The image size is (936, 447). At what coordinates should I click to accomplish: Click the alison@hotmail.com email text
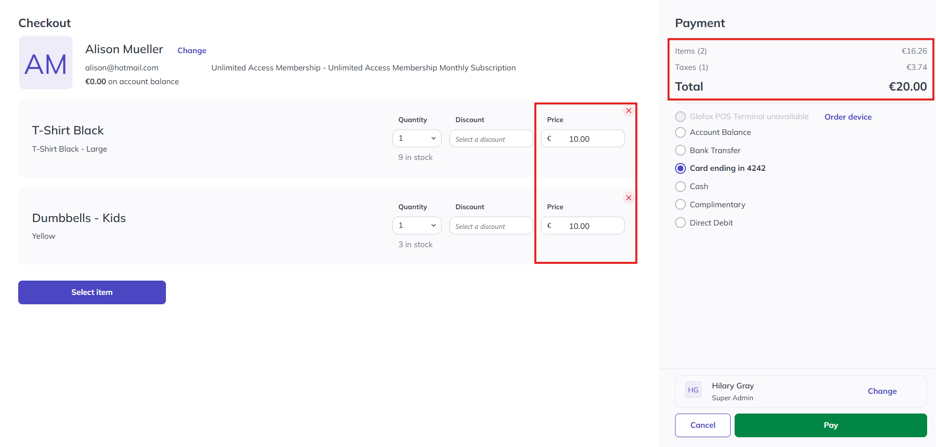point(122,67)
